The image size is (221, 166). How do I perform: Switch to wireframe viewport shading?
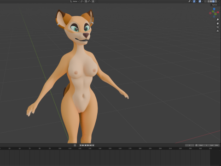point(209,1)
